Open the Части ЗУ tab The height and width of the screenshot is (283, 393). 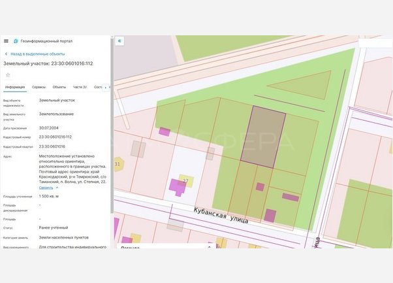point(80,87)
